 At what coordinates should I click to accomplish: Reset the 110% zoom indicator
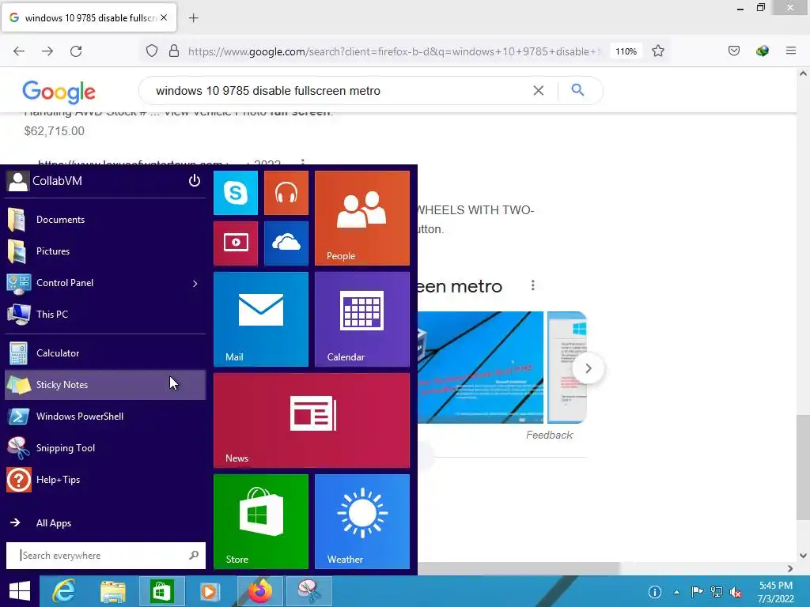(x=626, y=51)
